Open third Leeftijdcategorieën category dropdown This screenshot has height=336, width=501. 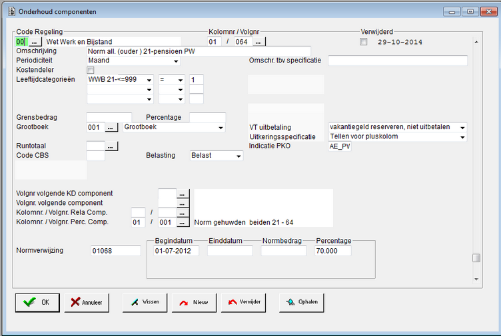(x=149, y=99)
